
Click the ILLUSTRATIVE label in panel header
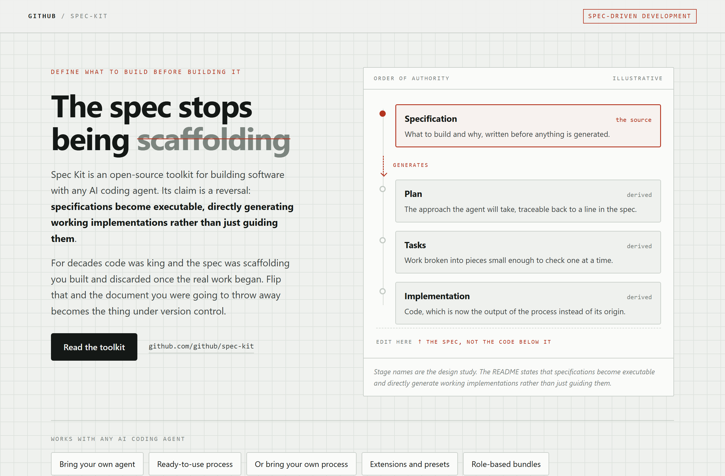point(637,78)
